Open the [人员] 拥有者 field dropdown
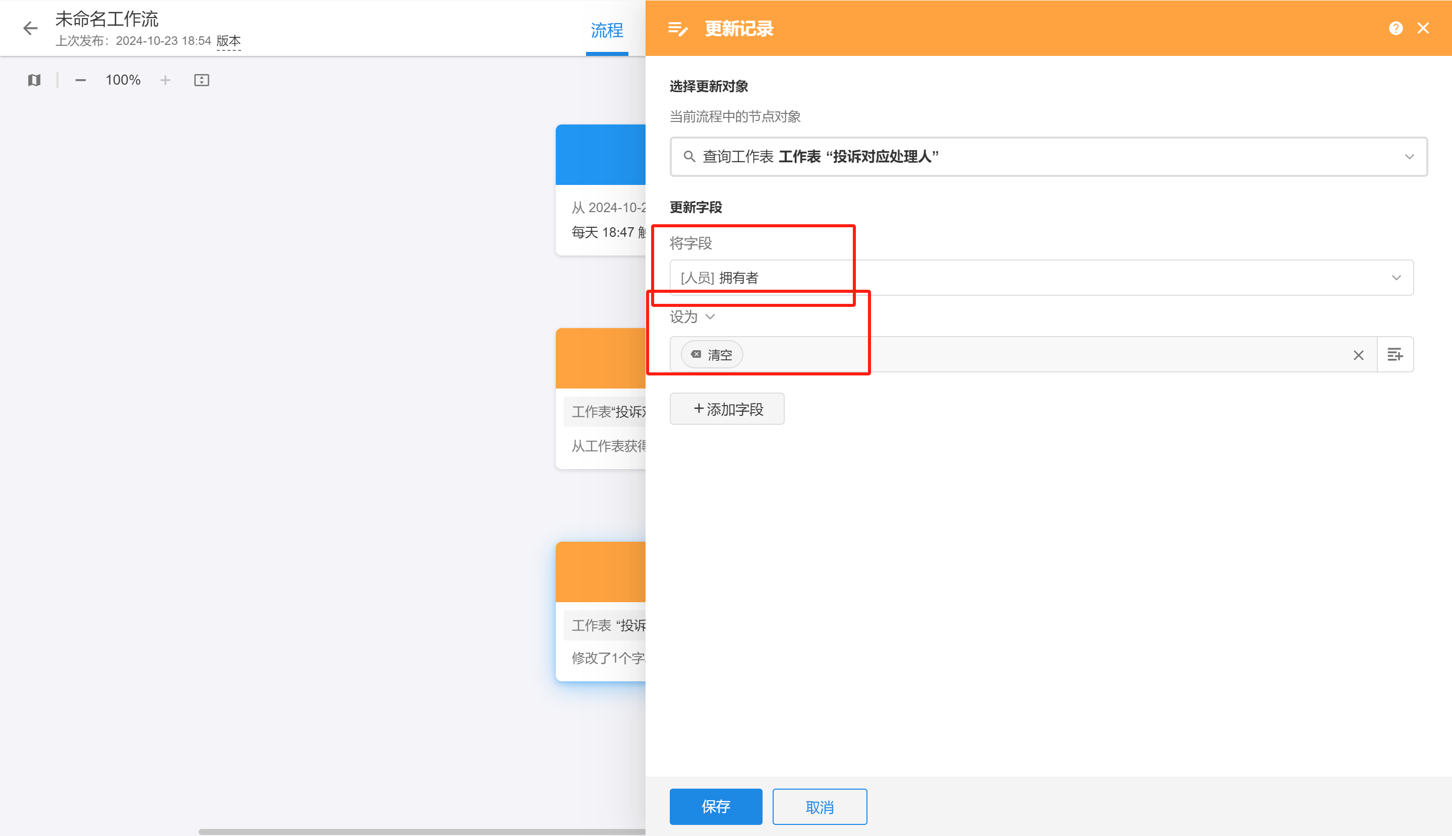 1396,278
